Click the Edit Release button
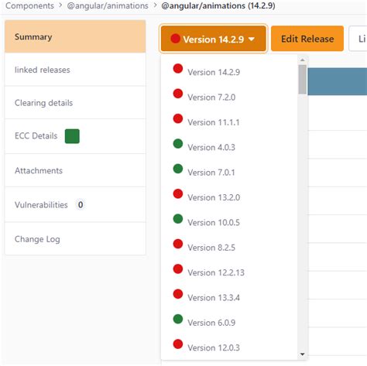Image resolution: width=367 pixels, height=366 pixels. pos(307,39)
